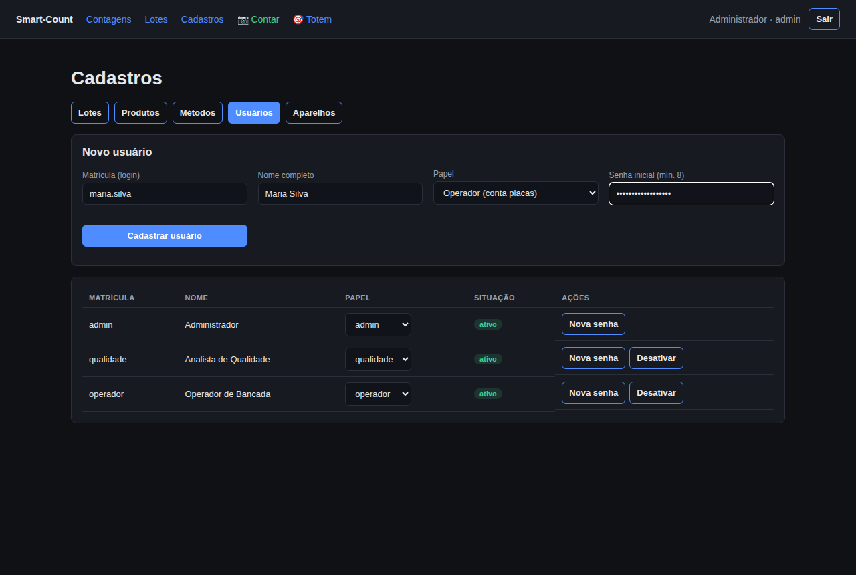Open the qualidade row role dropdown

(x=378, y=359)
